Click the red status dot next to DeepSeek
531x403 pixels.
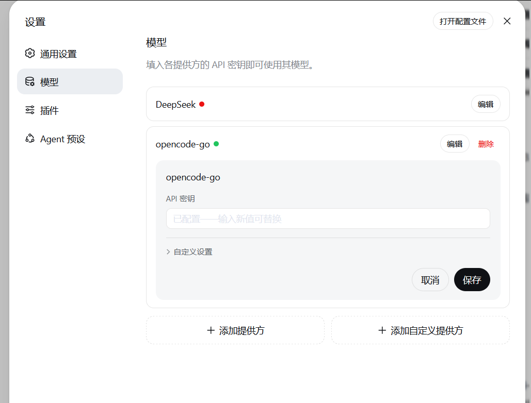(202, 104)
